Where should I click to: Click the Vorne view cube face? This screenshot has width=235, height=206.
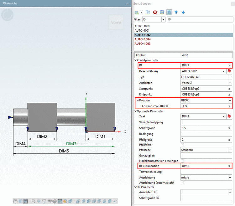[117, 23]
